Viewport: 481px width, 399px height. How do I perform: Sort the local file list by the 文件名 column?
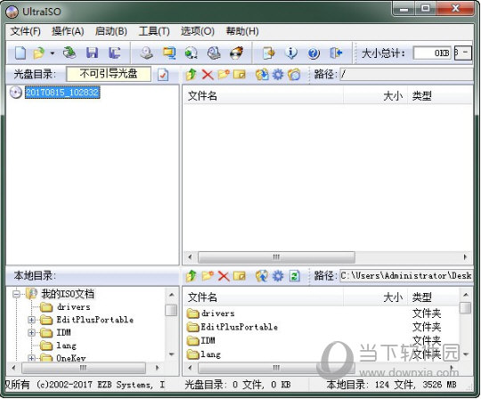tap(263, 297)
